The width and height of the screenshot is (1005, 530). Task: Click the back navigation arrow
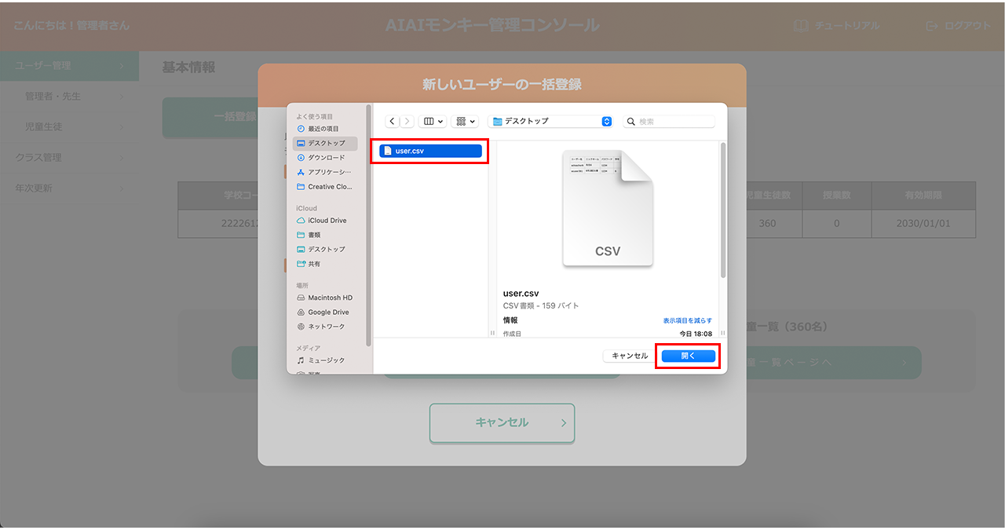click(x=393, y=122)
